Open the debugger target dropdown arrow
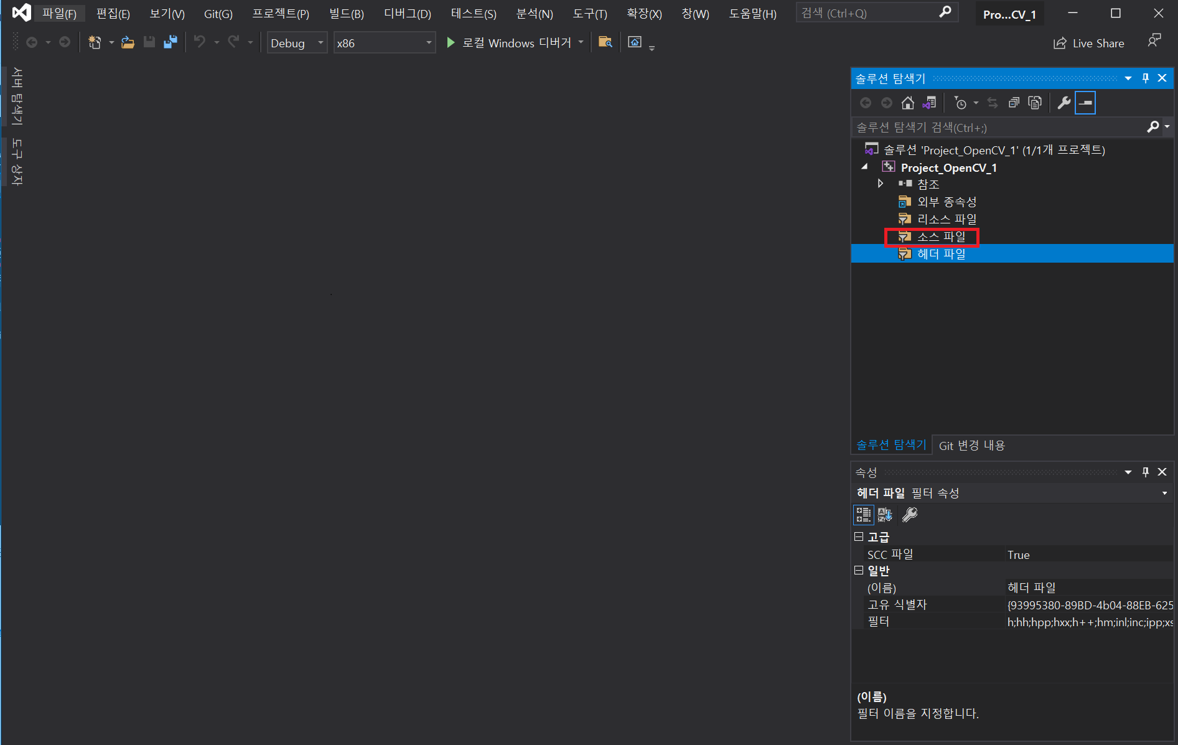1178x745 pixels. coord(581,42)
